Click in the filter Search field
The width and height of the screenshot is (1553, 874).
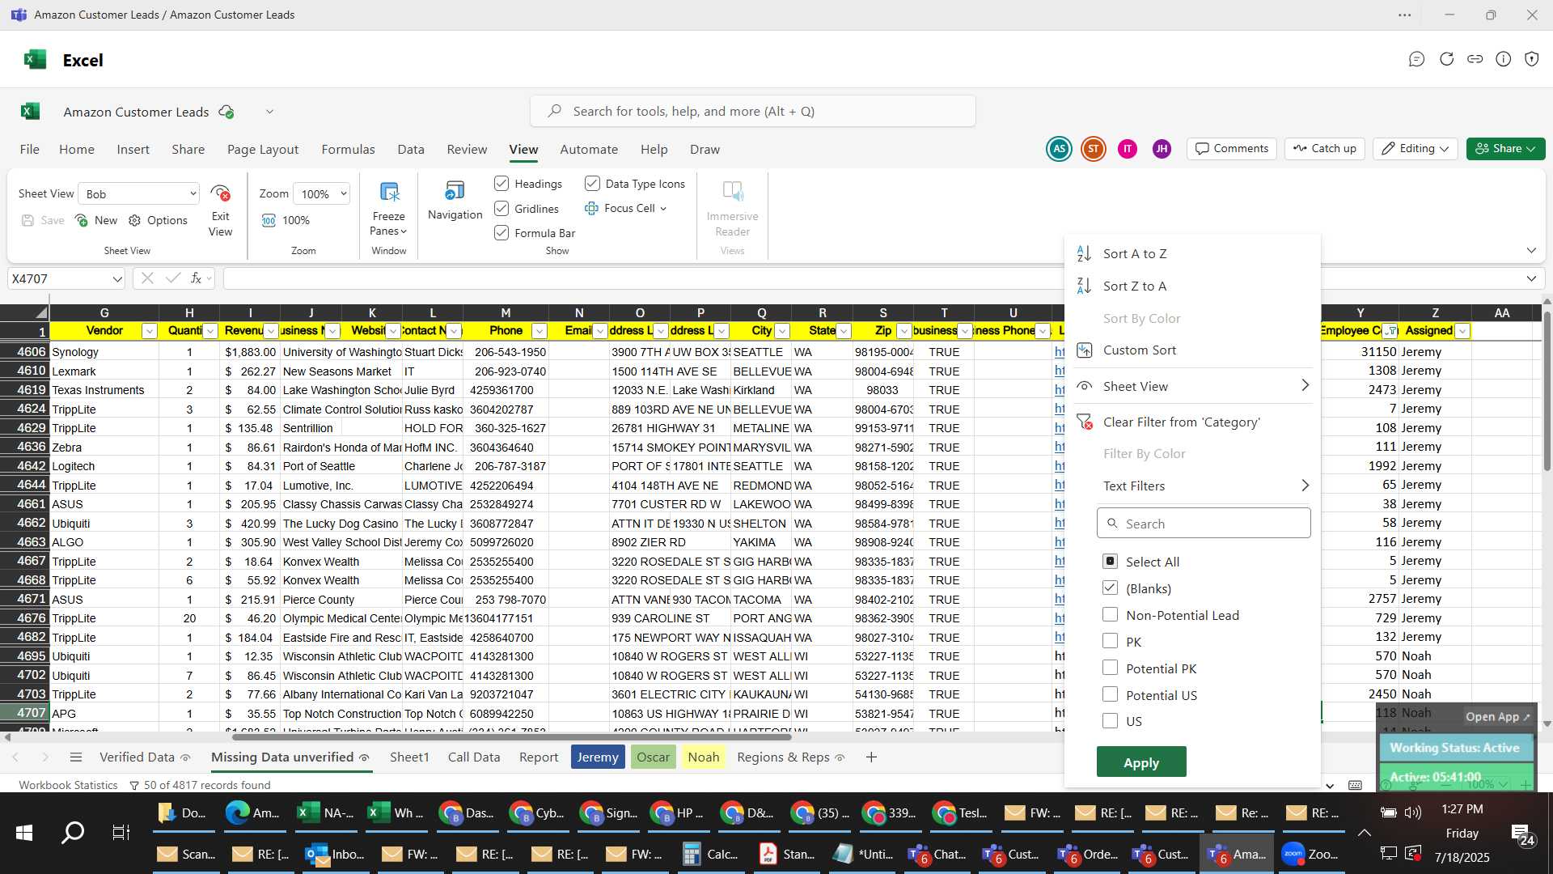pos(1204,524)
